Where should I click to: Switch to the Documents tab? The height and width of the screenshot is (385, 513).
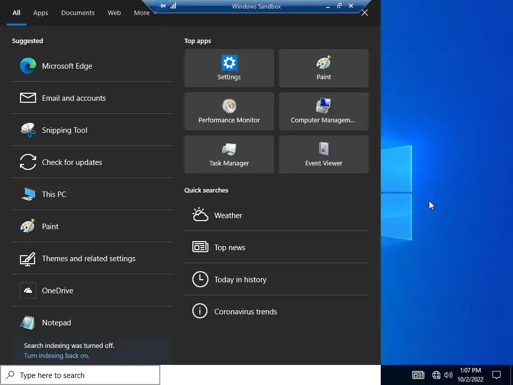pyautogui.click(x=78, y=13)
